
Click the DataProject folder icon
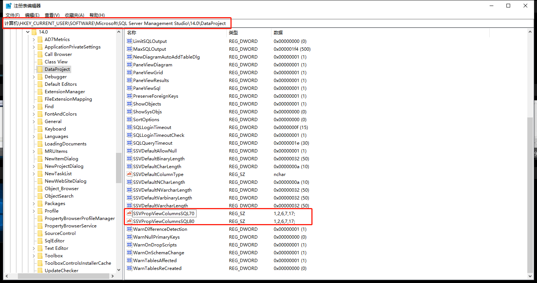pyautogui.click(x=40, y=69)
